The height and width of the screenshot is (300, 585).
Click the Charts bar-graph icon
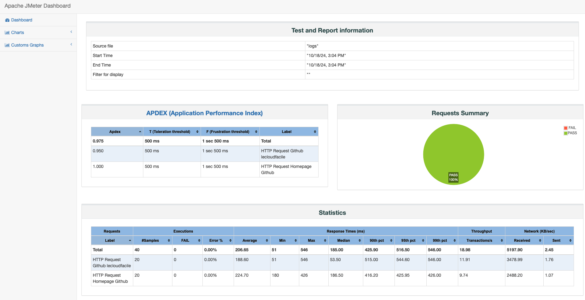(x=7, y=32)
